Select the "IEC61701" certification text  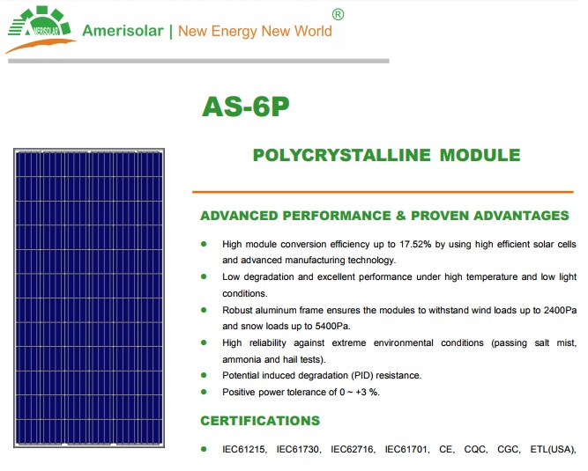(x=406, y=449)
